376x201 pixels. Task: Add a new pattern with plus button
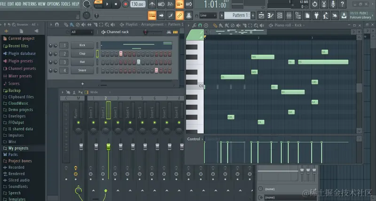point(253,16)
